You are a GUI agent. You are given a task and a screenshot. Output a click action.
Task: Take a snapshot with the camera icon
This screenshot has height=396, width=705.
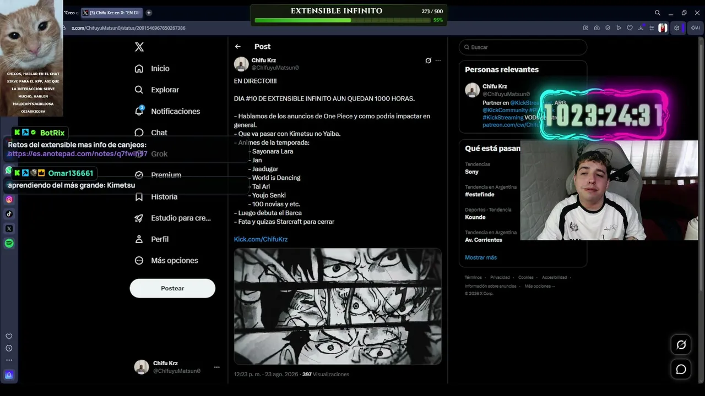click(596, 28)
